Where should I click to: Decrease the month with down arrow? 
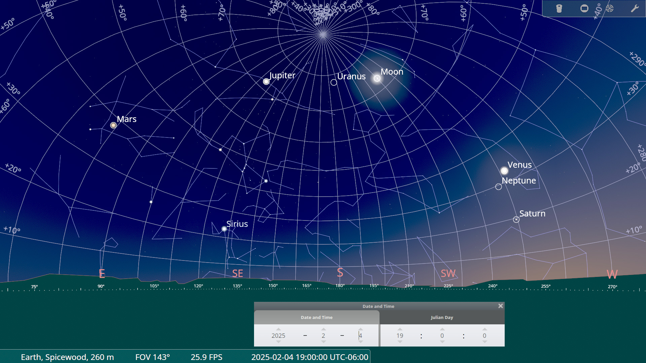pos(323,342)
